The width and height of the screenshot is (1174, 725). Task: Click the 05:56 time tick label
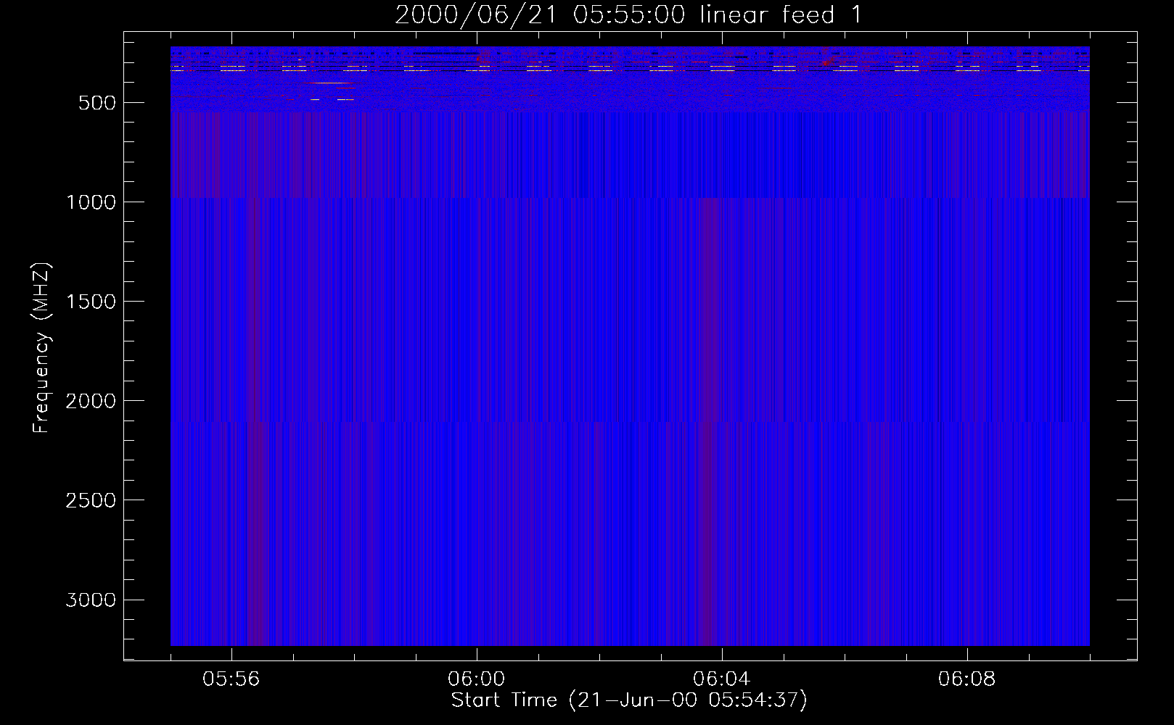(231, 679)
